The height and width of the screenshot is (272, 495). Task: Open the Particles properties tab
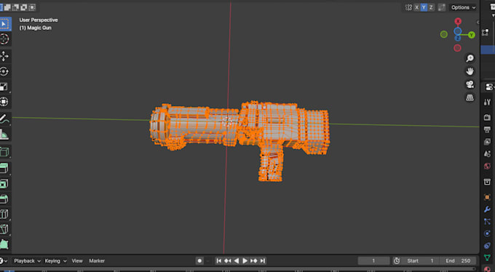coord(487,222)
